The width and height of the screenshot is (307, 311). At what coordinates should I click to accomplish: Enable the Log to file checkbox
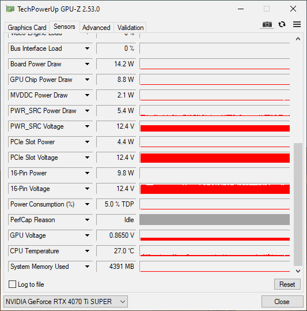pyautogui.click(x=12, y=284)
